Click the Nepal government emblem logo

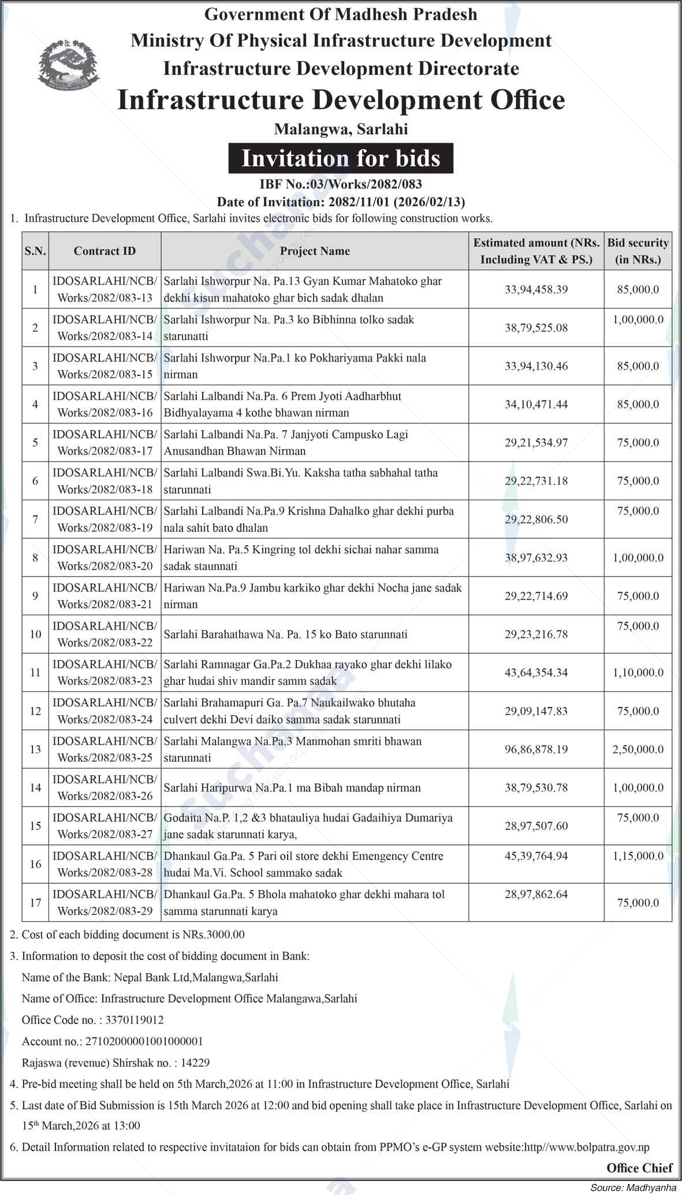click(x=68, y=65)
